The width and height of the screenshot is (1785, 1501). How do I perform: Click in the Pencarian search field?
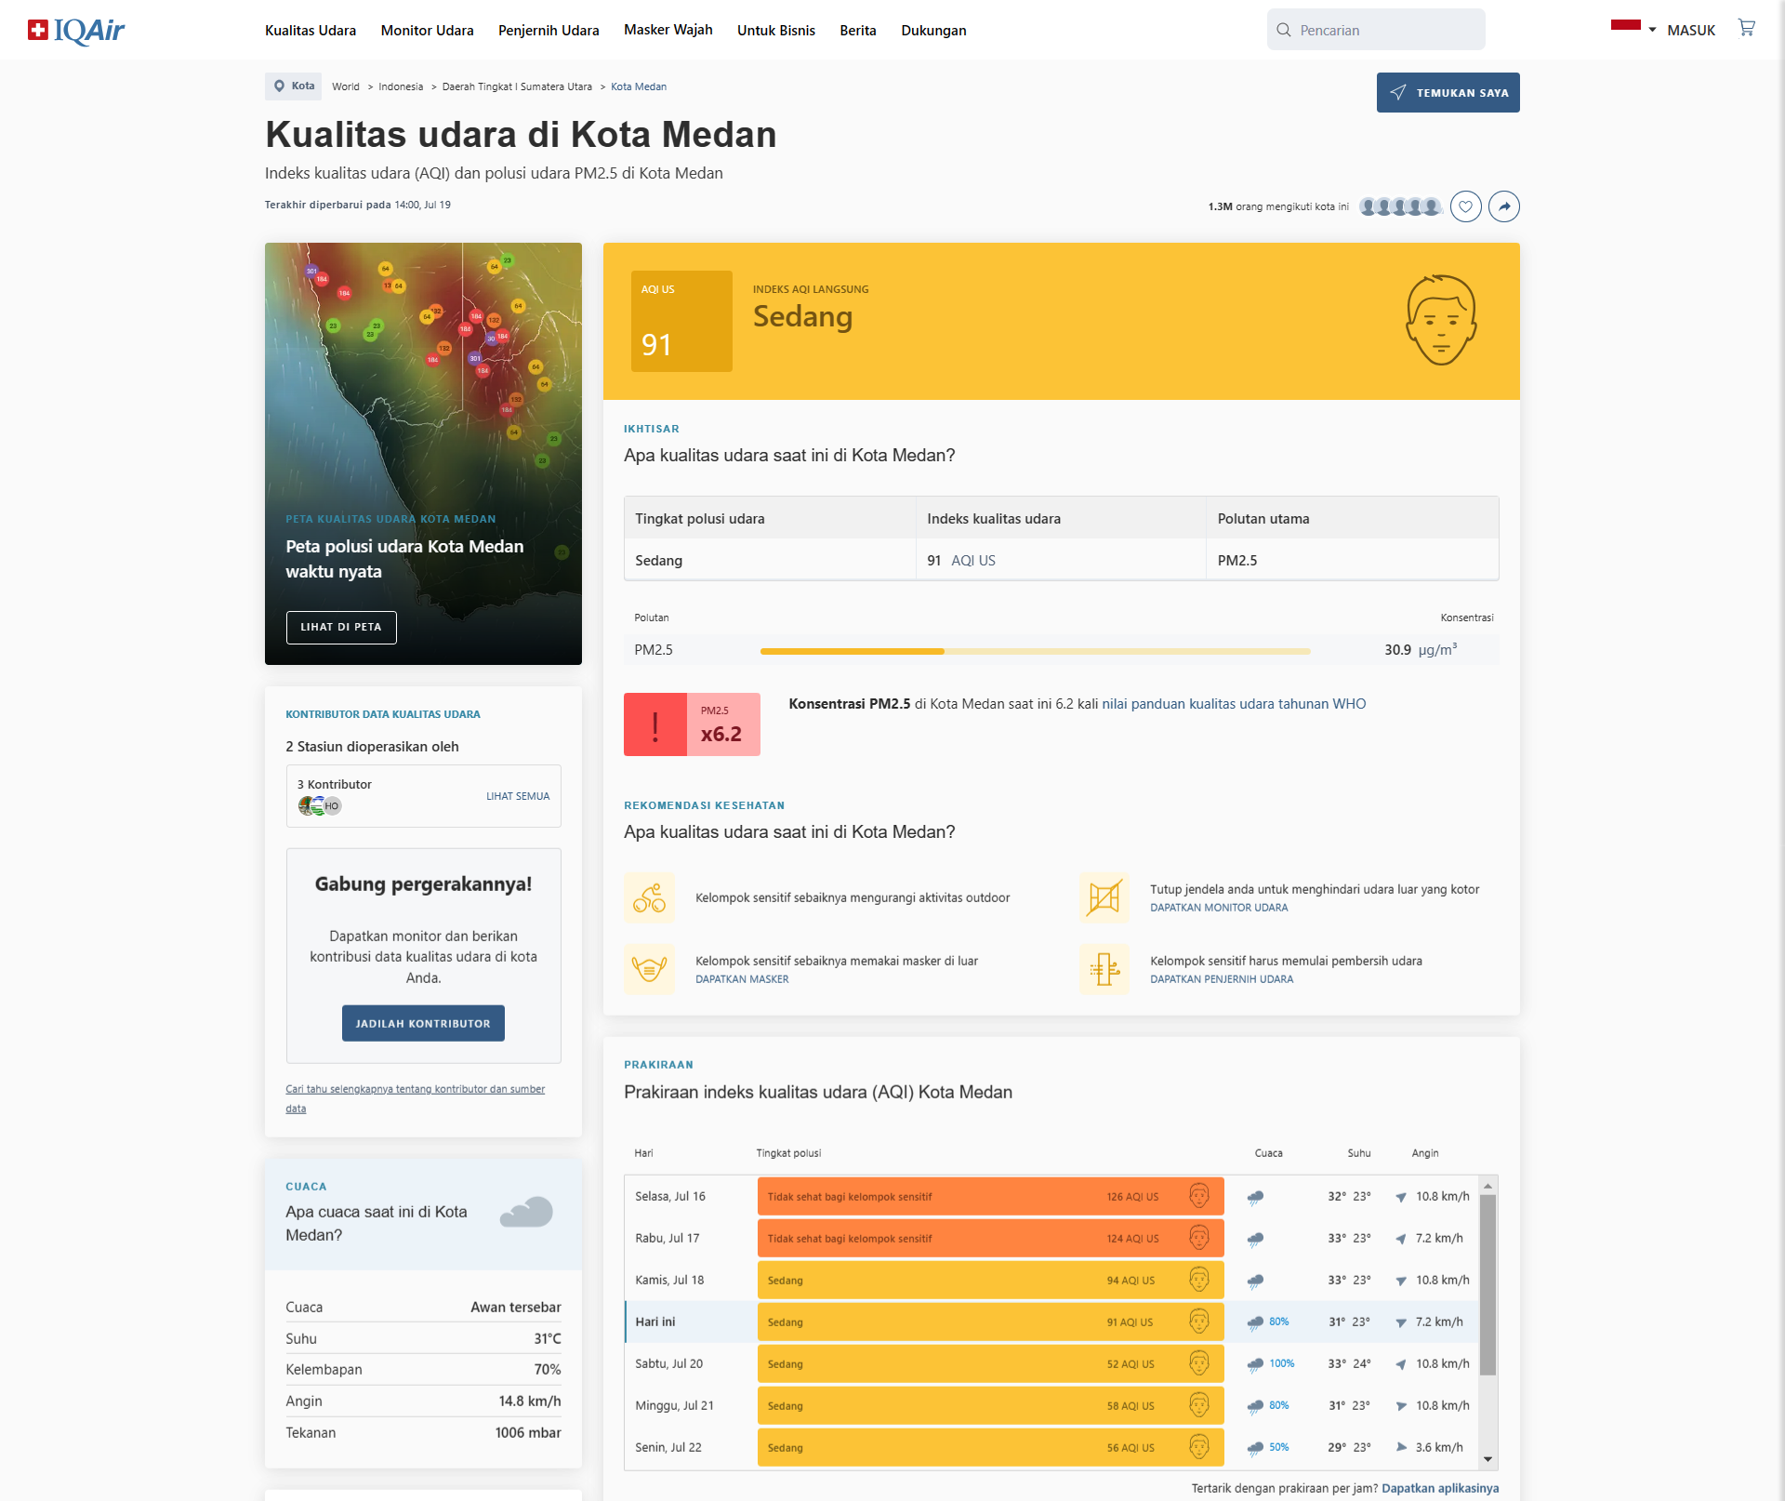click(x=1376, y=30)
